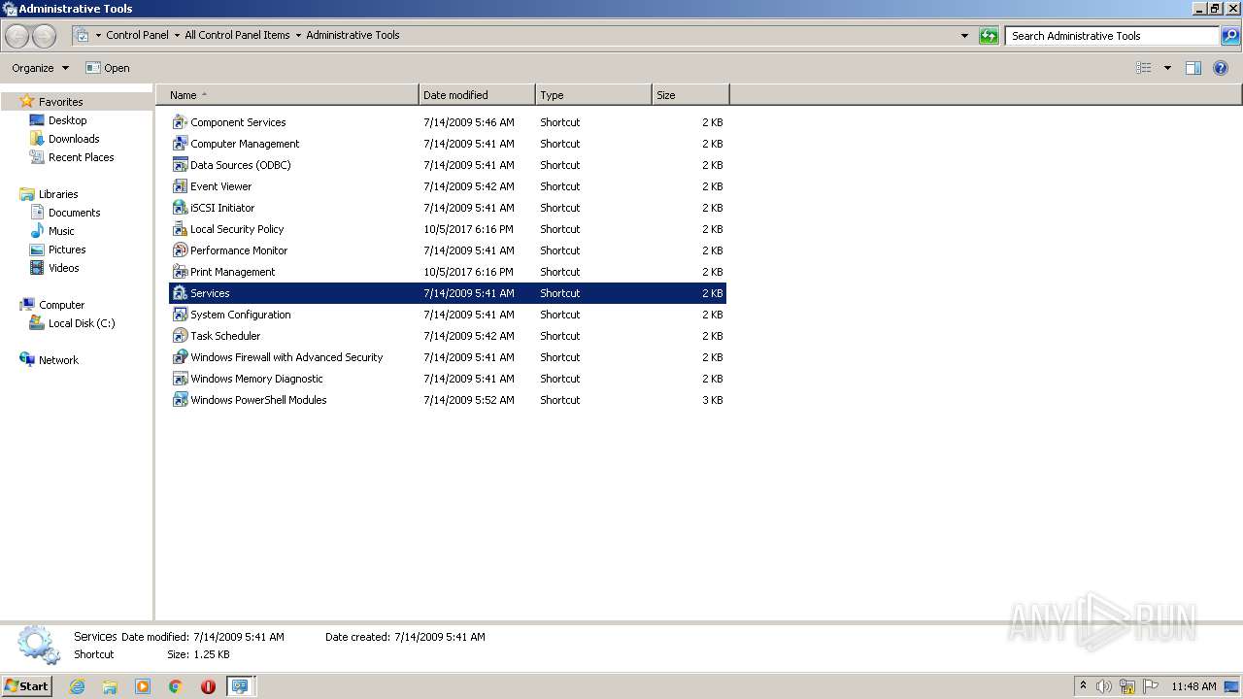Viewport: 1243px width, 699px height.
Task: Go to All Control Panel Items breadcrumb
Action: point(237,35)
